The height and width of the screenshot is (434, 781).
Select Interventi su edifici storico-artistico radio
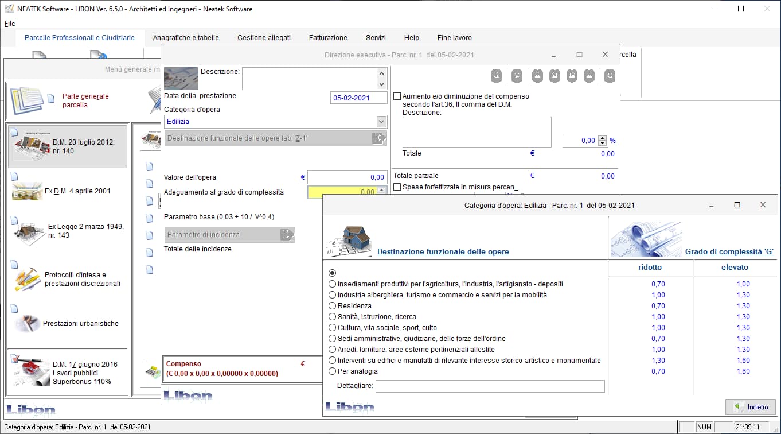(x=332, y=360)
